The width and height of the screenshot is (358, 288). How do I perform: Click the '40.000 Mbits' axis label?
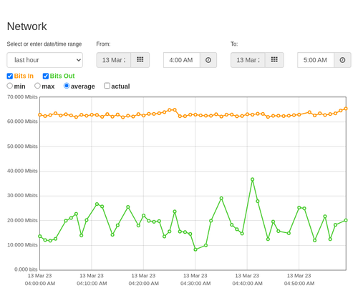click(x=22, y=171)
